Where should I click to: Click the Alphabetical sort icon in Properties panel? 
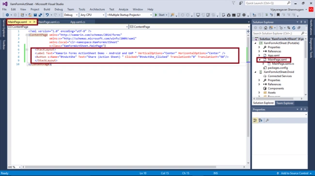pos(261,120)
